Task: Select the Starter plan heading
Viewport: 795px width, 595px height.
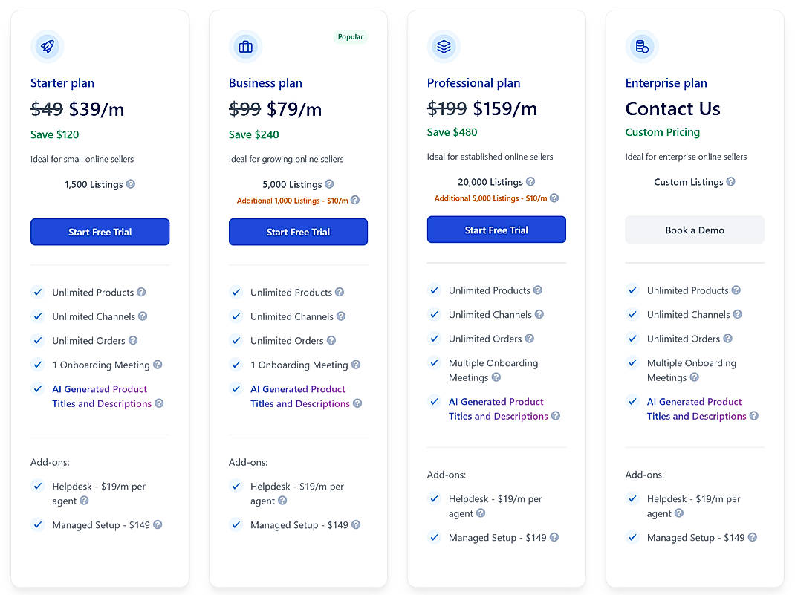Action: tap(62, 83)
